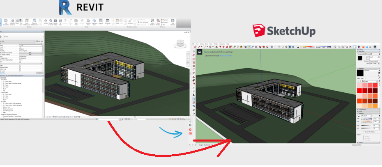
Task: Switch to the Edit tab in Materials panel
Action: click(x=362, y=78)
